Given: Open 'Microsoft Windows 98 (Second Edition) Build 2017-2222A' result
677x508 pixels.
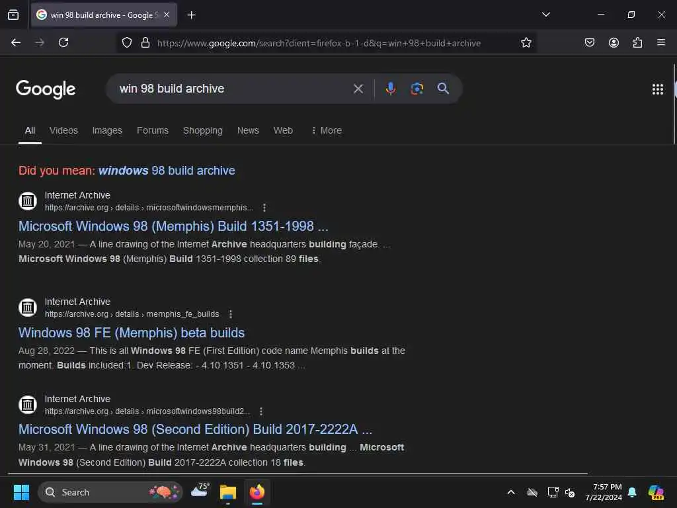Looking at the screenshot, I should (195, 429).
